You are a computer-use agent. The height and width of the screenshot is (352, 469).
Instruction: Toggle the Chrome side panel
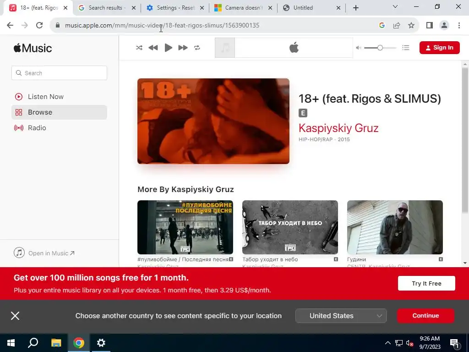[430, 26]
